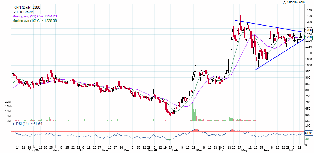This screenshot has height=153, width=314.
Task: Click the 10M volume axis label
Action: click(8, 111)
